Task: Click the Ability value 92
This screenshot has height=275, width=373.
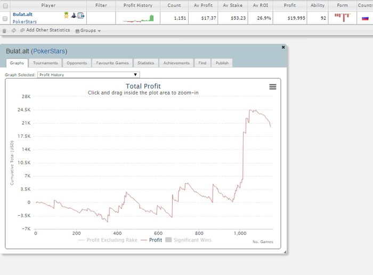Action: pyautogui.click(x=323, y=18)
